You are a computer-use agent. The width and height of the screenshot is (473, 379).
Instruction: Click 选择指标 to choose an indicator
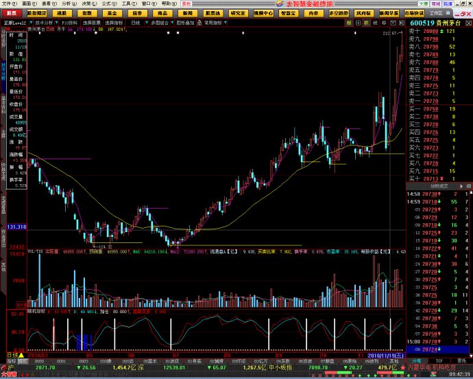click(114, 23)
